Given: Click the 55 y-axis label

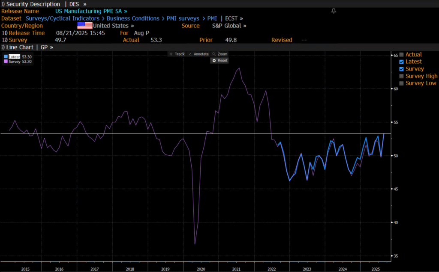Looking at the screenshot, I should point(396,122).
